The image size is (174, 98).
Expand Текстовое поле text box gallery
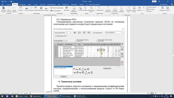[x=129, y=9]
